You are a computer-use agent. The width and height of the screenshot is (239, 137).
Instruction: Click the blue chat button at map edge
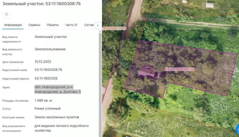(237, 129)
